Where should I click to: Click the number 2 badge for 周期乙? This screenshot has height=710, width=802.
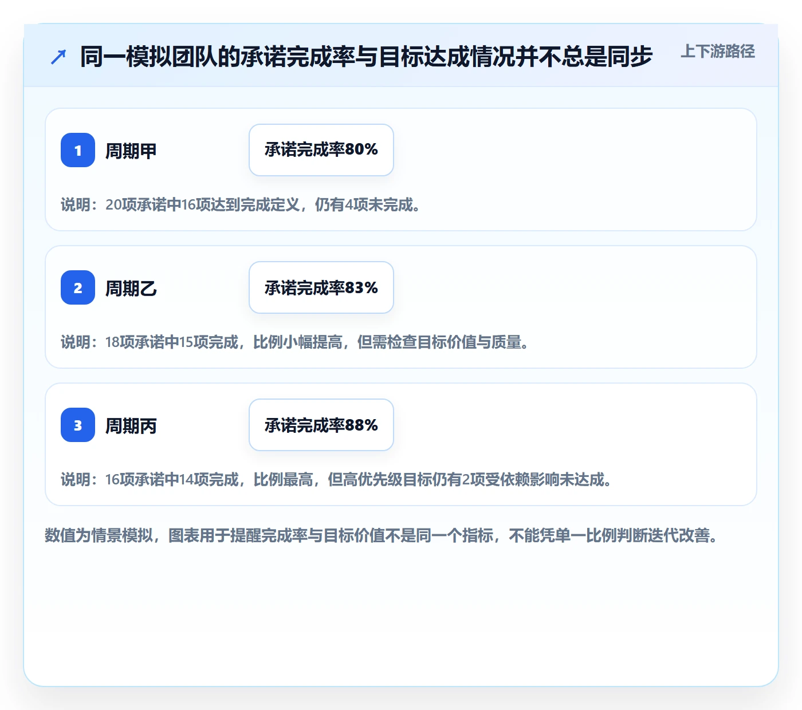coord(78,287)
